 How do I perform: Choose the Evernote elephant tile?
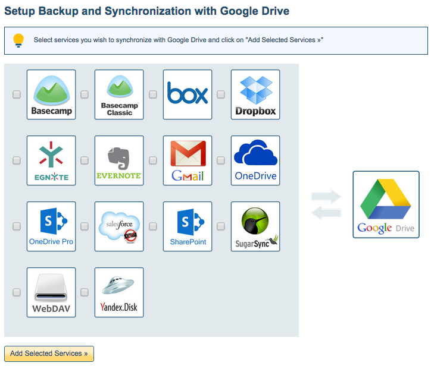(119, 160)
